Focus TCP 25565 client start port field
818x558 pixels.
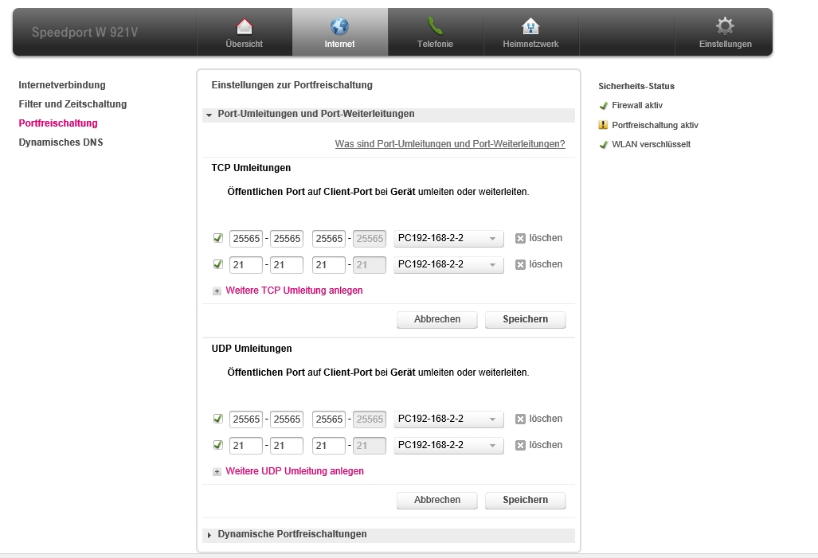(329, 238)
